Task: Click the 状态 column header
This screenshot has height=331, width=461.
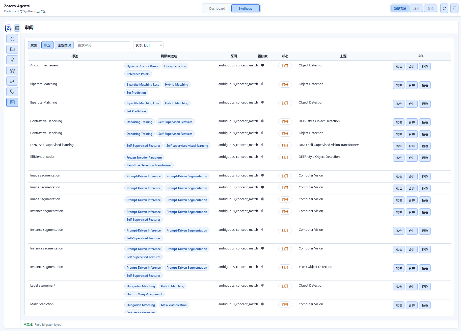Action: tap(285, 56)
